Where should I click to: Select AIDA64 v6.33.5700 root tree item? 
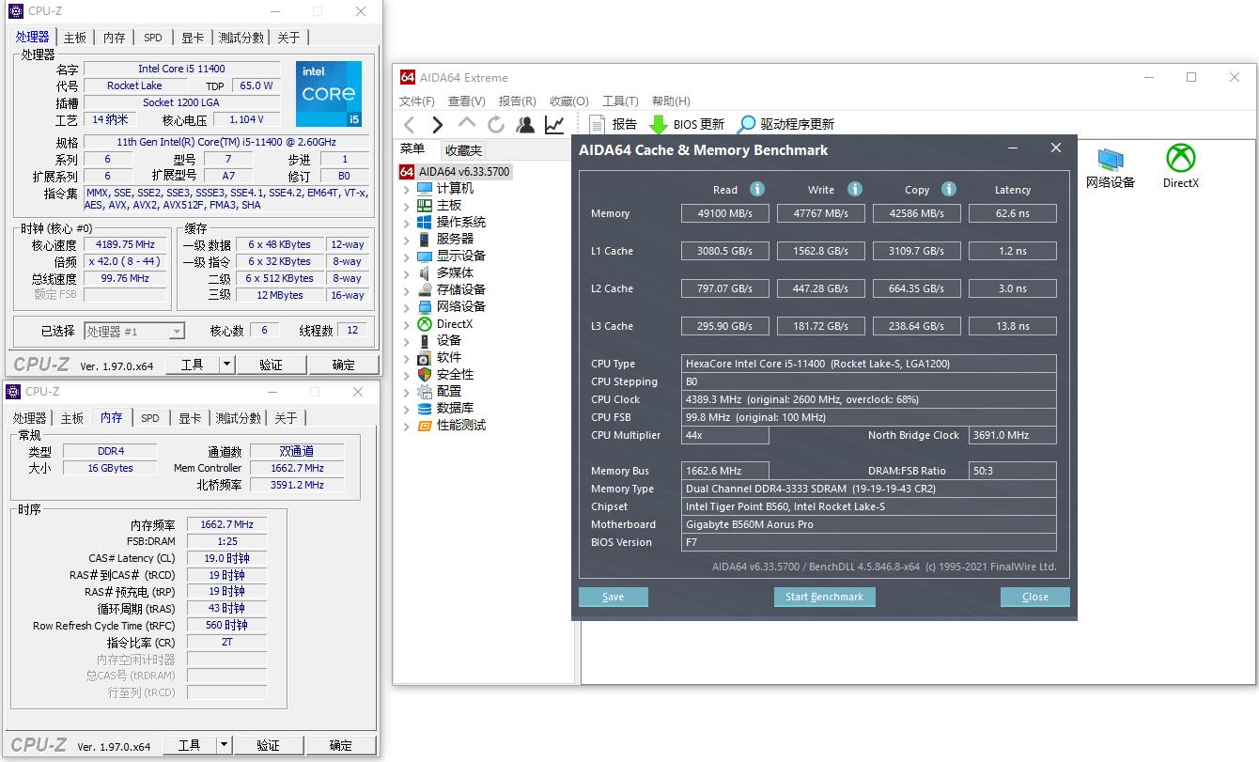pos(463,172)
